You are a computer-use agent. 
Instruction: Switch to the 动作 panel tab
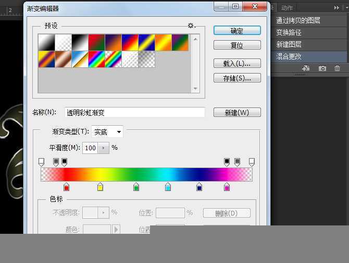point(287,8)
